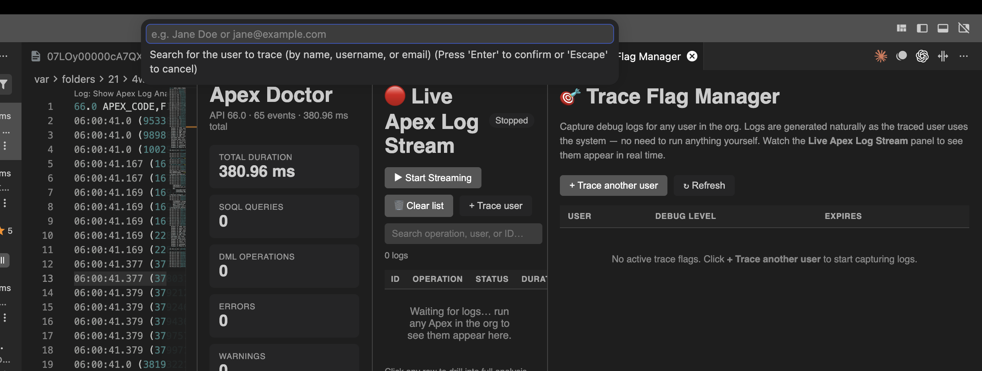Close the Flag Manager tab

pos(692,56)
